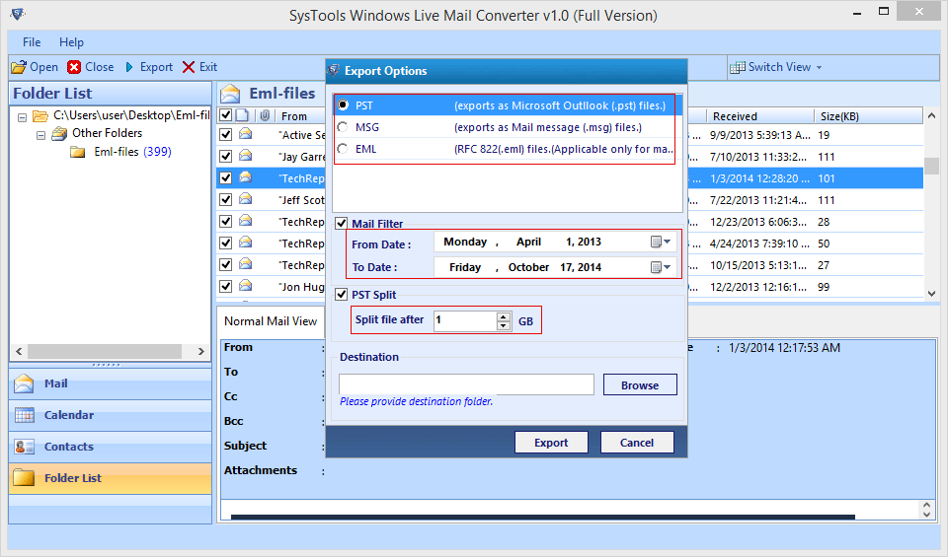Open To Date calendar picker icon
Screen dimensions: 948x557
pyautogui.click(x=656, y=267)
